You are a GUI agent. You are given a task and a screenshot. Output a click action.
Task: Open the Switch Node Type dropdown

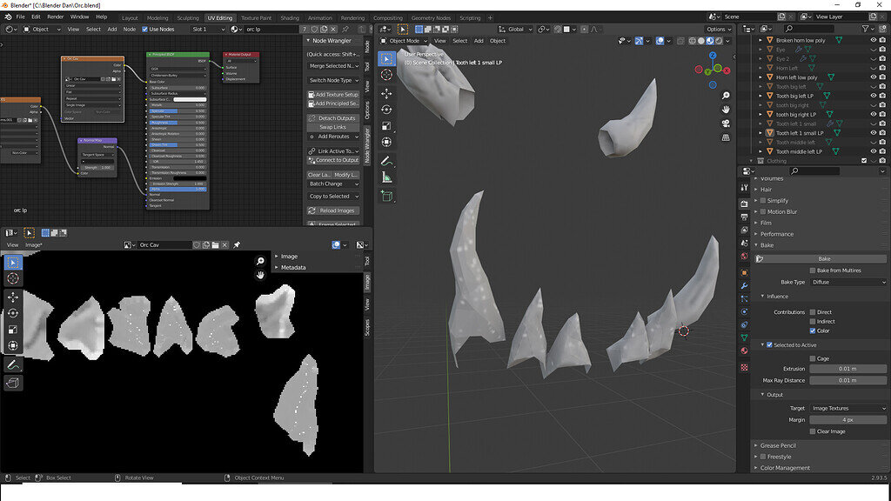(332, 79)
